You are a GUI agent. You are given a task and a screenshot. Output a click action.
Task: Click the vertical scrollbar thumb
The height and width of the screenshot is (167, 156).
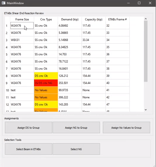pos(146,51)
